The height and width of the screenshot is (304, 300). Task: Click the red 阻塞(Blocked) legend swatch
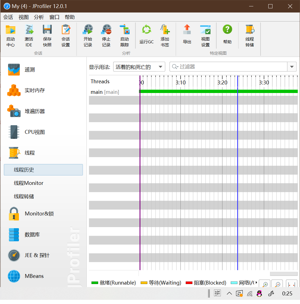(189, 283)
